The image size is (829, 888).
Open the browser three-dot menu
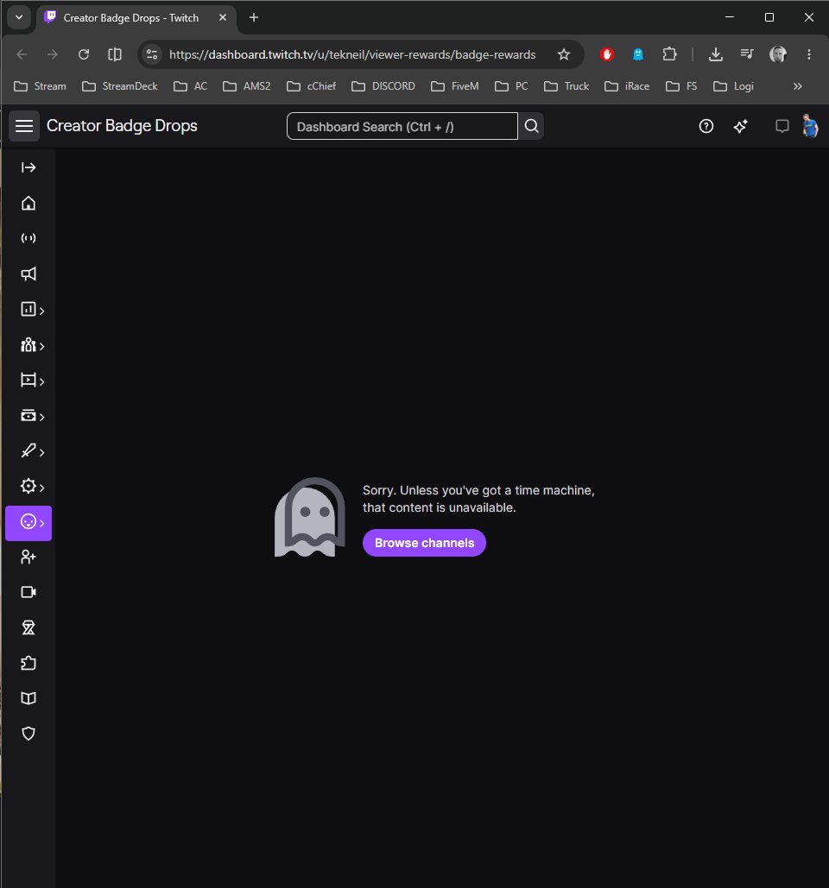coord(808,54)
